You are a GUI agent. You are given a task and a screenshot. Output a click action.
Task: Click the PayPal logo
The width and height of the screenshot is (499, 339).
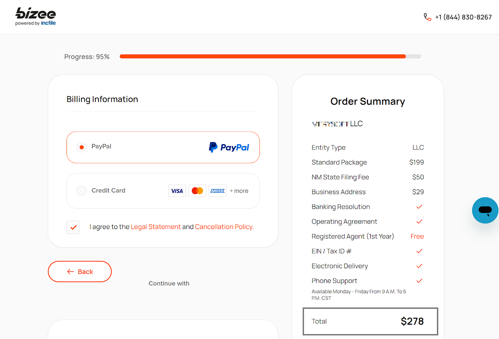229,147
